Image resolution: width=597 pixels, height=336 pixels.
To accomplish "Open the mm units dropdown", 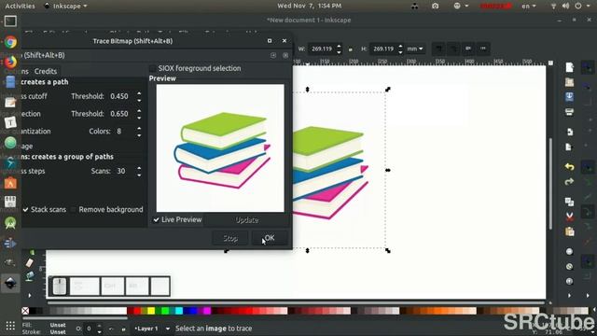I will (x=415, y=49).
